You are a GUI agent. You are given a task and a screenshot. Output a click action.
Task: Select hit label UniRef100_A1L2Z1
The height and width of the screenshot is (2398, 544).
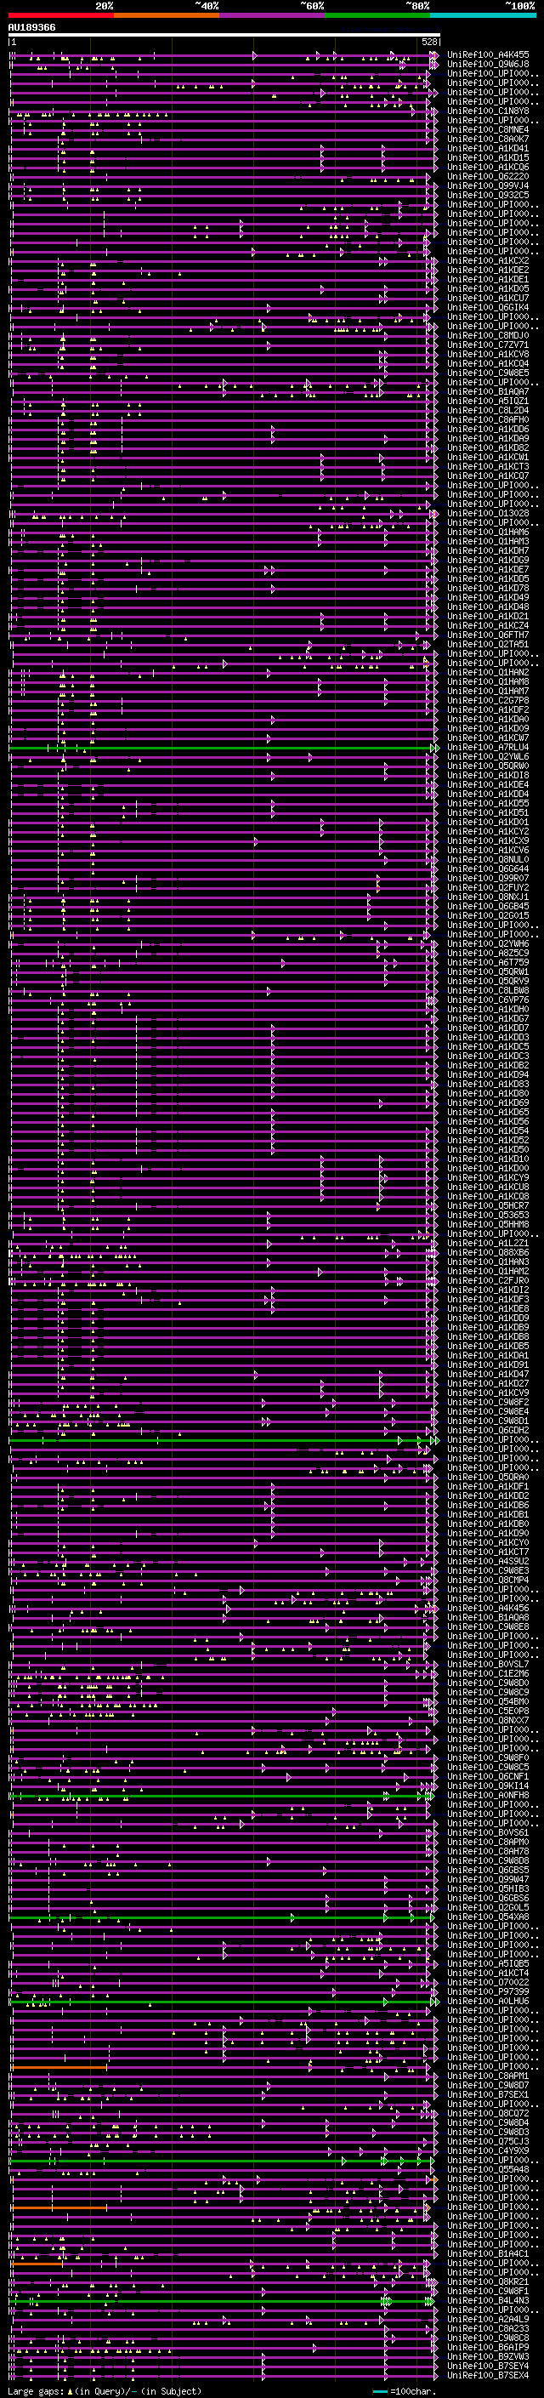pyautogui.click(x=488, y=1244)
